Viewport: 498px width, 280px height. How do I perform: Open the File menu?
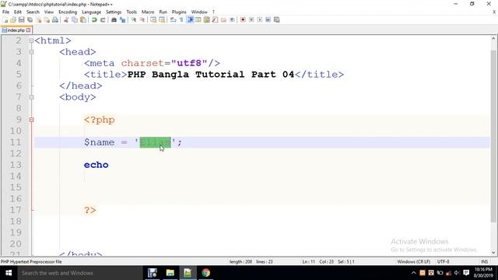pos(5,12)
